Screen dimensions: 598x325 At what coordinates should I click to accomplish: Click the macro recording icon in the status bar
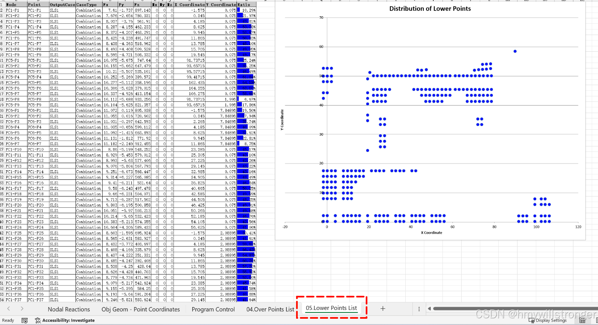click(x=25, y=320)
